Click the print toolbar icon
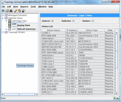 pyautogui.click(x=7, y=11)
